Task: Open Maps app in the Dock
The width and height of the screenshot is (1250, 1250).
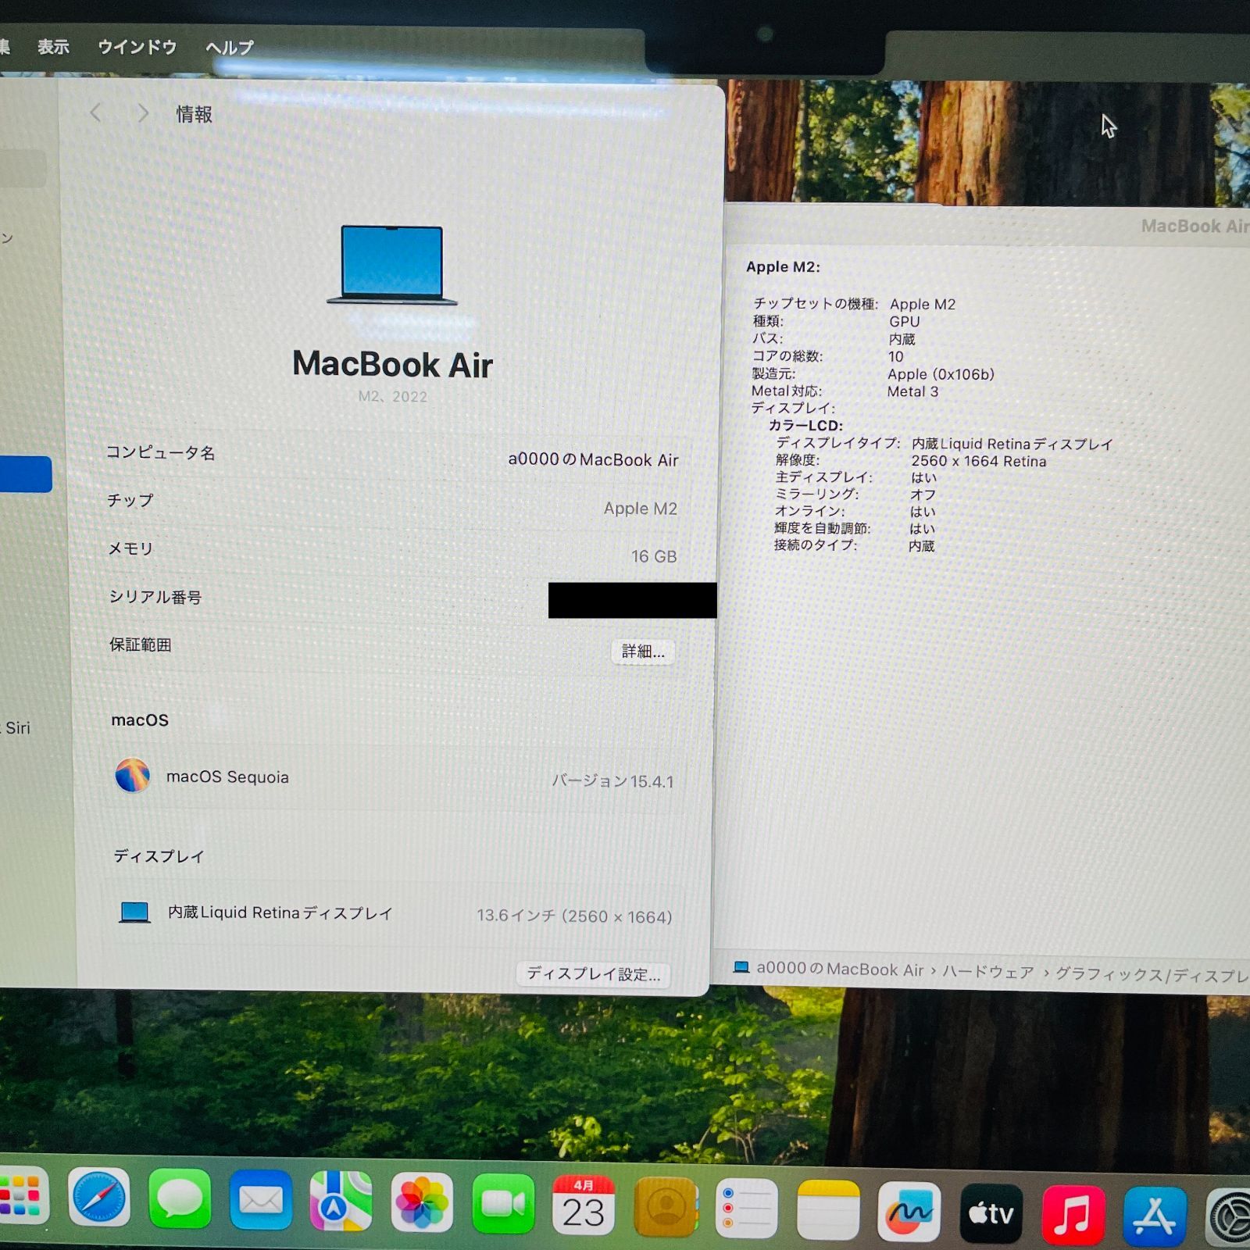Action: tap(341, 1201)
